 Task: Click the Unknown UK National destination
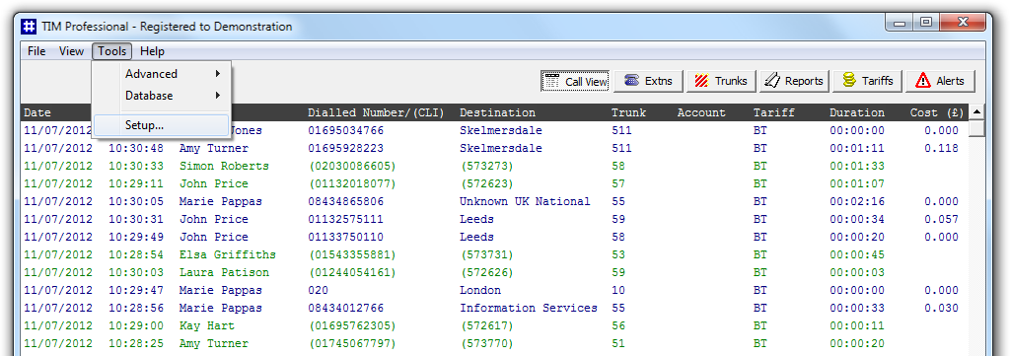525,201
